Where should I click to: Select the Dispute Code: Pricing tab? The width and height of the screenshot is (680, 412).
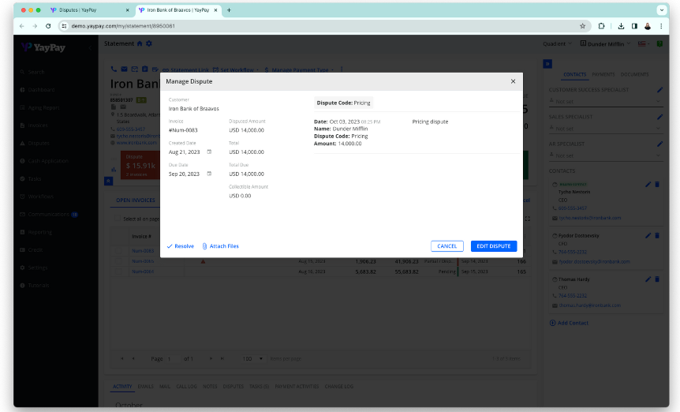point(343,103)
